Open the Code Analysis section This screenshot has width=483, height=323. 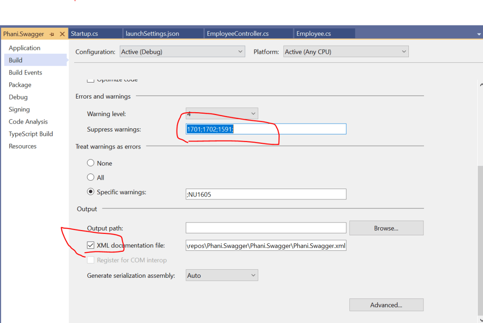[x=28, y=122]
